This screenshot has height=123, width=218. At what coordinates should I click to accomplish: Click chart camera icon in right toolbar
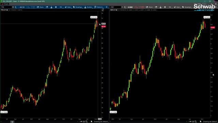[x=156, y=7]
